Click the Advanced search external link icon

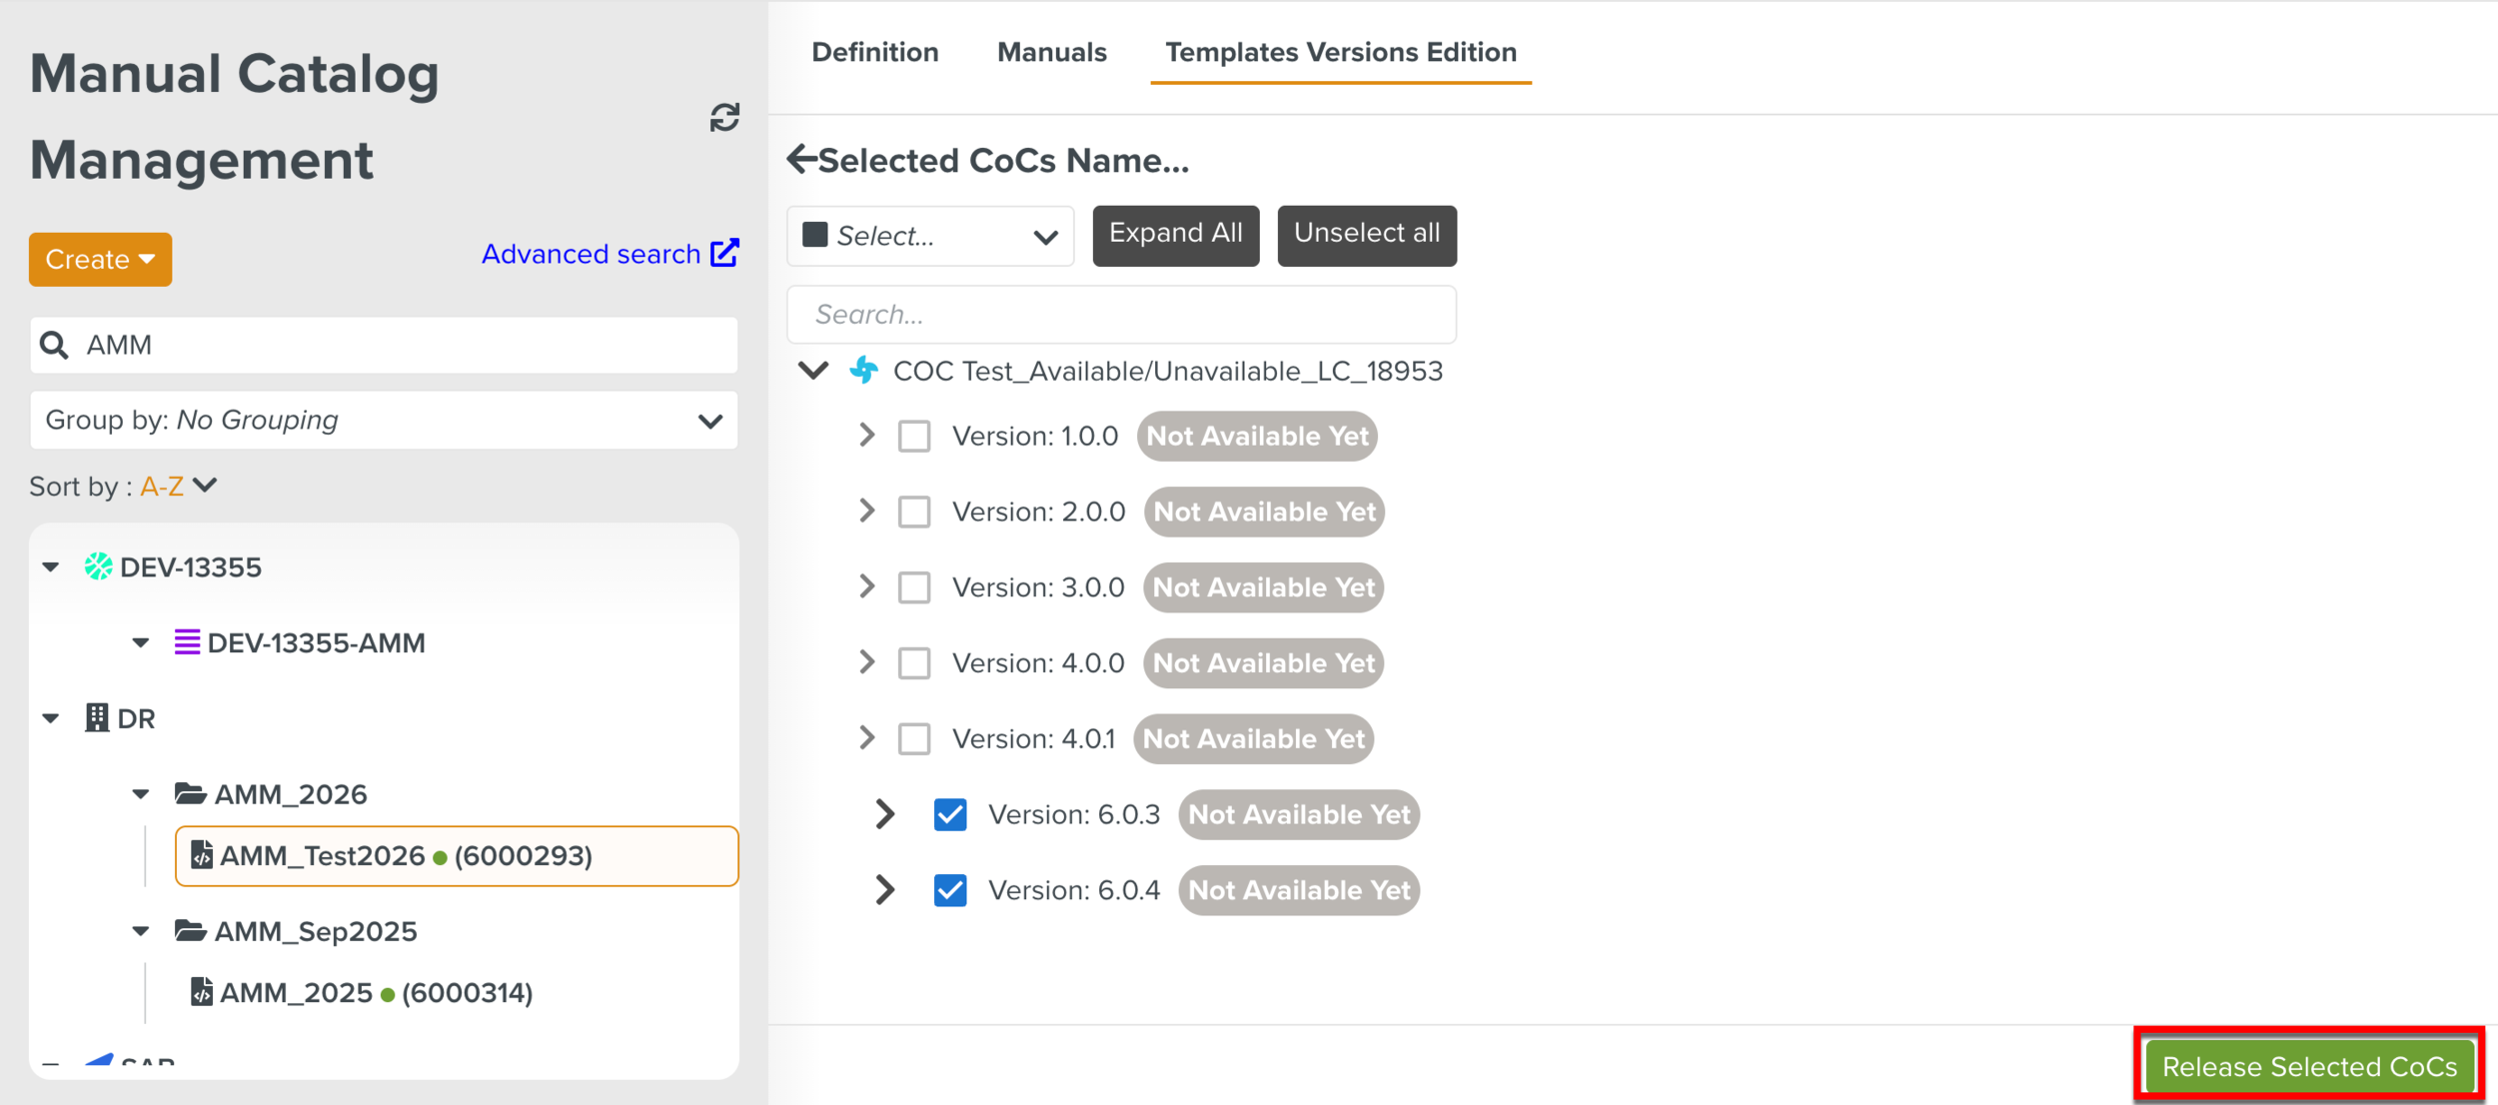pos(724,254)
